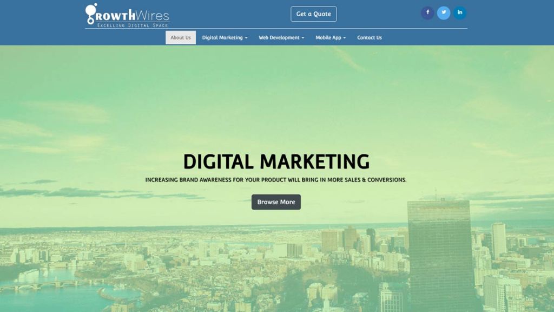The width and height of the screenshot is (554, 312).
Task: Select the About Us nav item
Action: pos(181,37)
